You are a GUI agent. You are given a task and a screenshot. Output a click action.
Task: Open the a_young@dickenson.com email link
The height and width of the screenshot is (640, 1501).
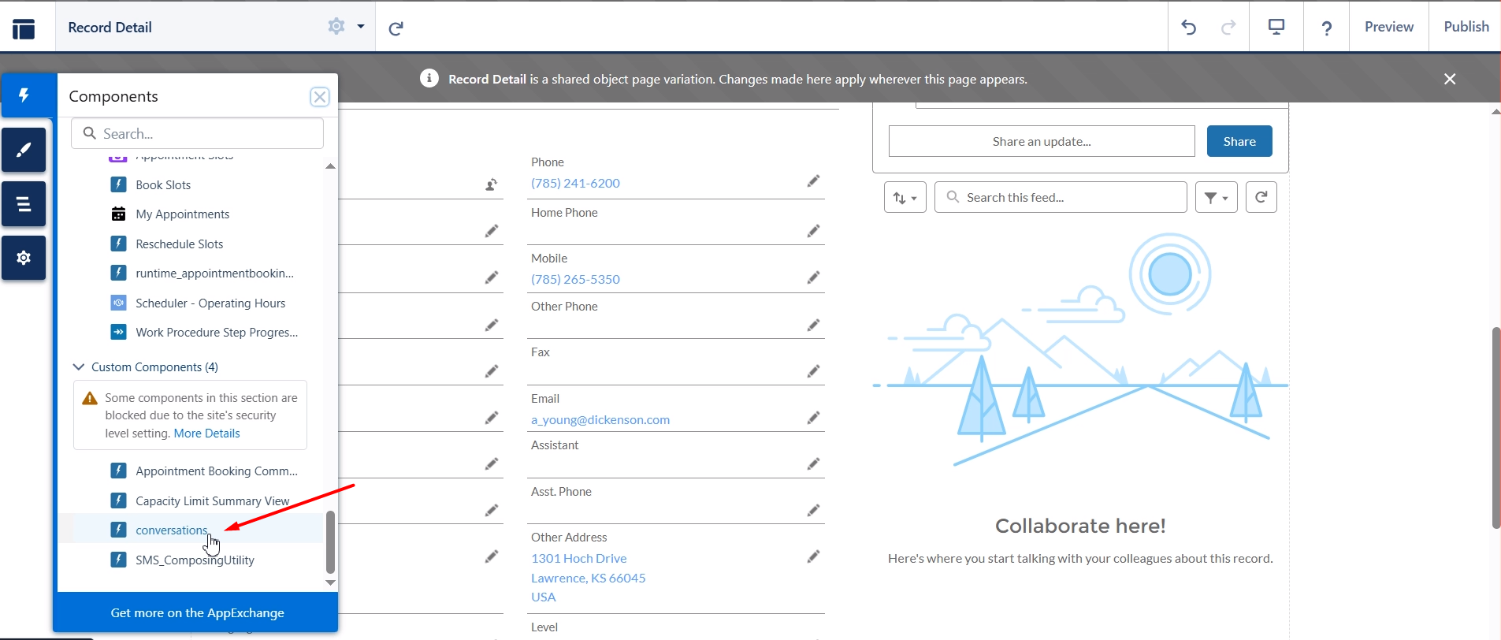(x=600, y=419)
